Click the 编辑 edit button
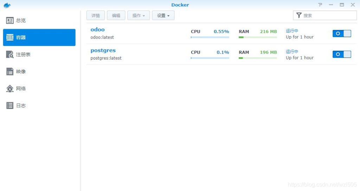 click(116, 15)
